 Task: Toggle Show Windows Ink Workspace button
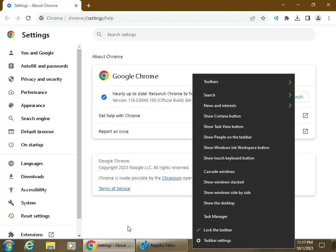coord(244,147)
